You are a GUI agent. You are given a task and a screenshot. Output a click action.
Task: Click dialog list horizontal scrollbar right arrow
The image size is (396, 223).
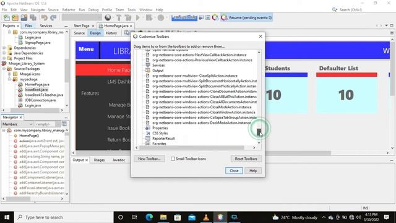coord(254,147)
